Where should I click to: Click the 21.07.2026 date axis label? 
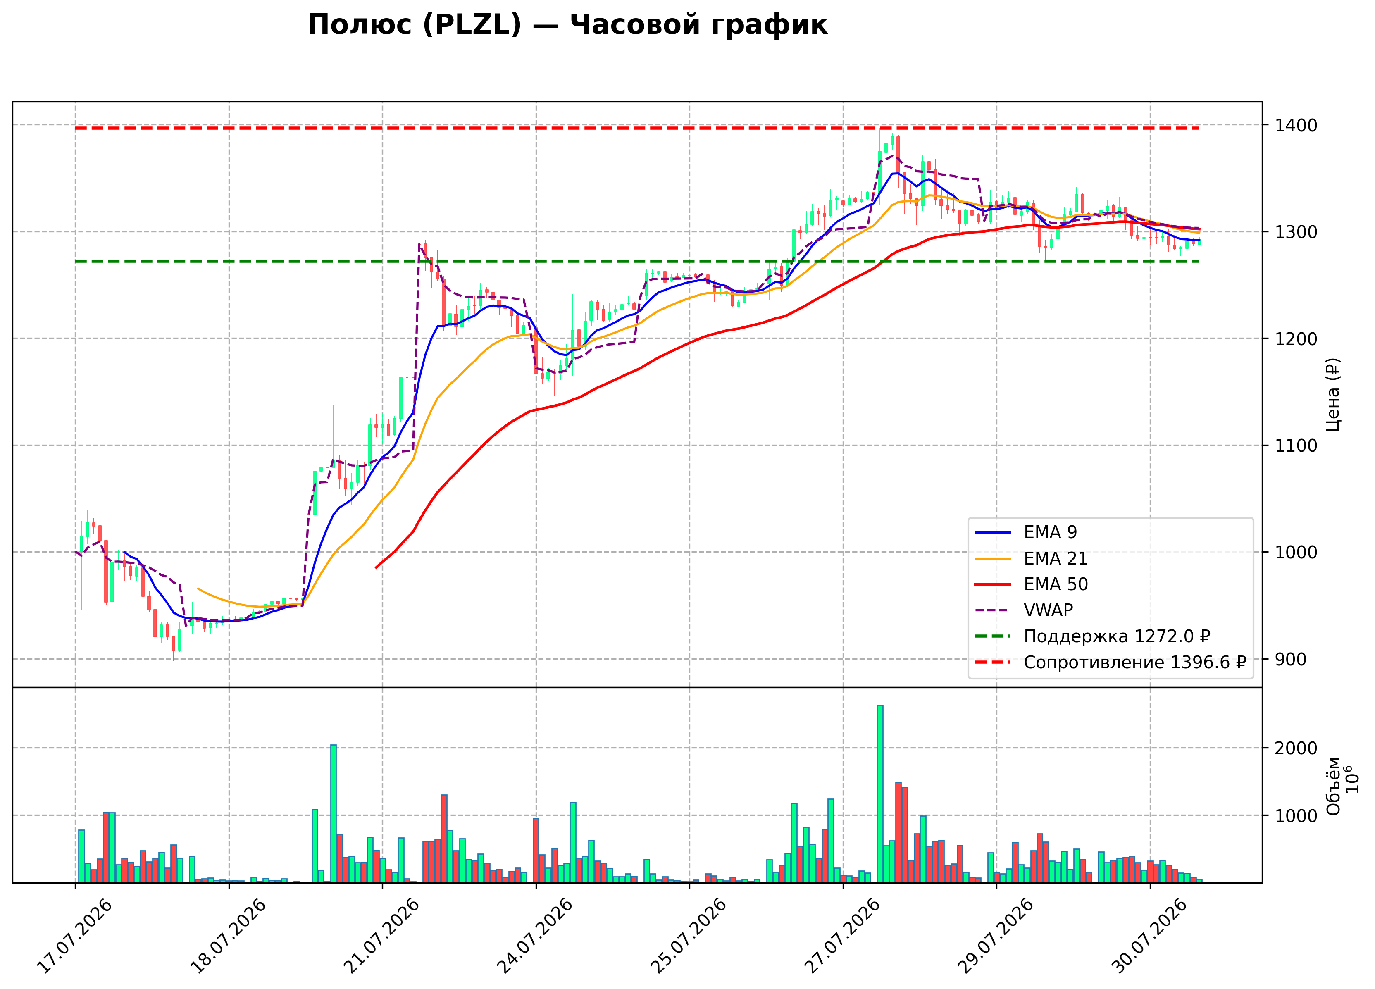381,937
